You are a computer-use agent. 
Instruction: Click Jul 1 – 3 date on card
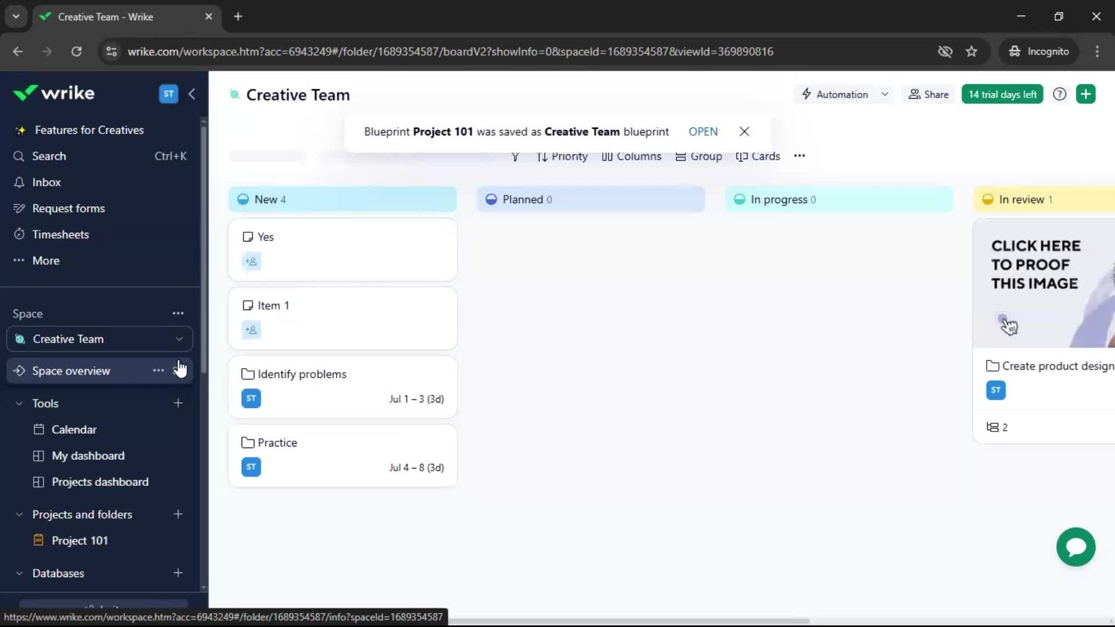[x=416, y=399]
